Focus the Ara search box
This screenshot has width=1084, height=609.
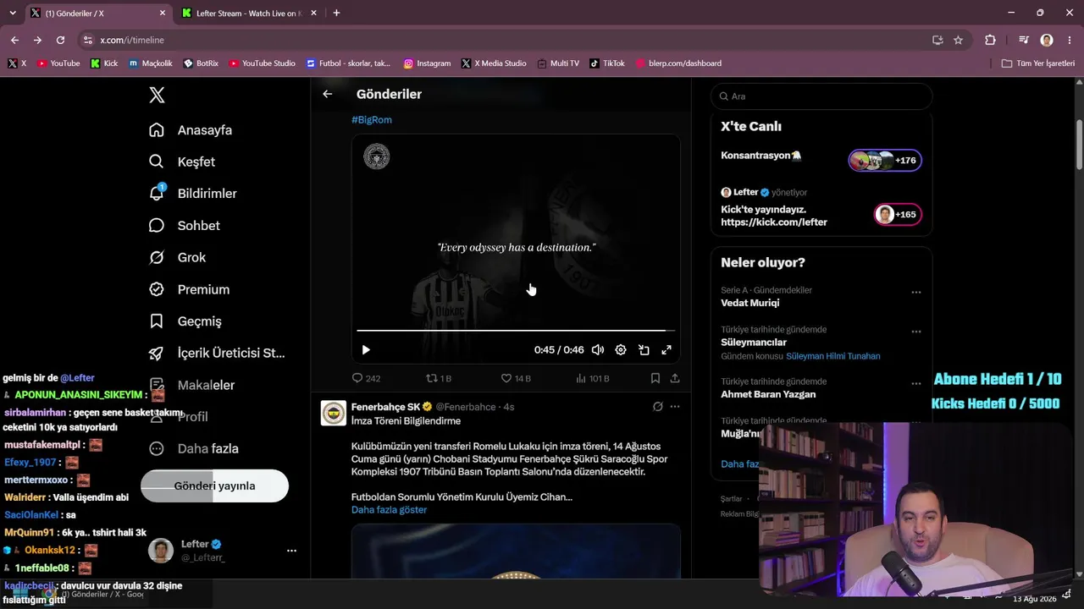821,96
